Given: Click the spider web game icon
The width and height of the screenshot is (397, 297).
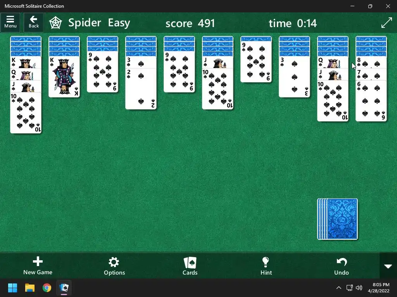Looking at the screenshot, I should [55, 23].
